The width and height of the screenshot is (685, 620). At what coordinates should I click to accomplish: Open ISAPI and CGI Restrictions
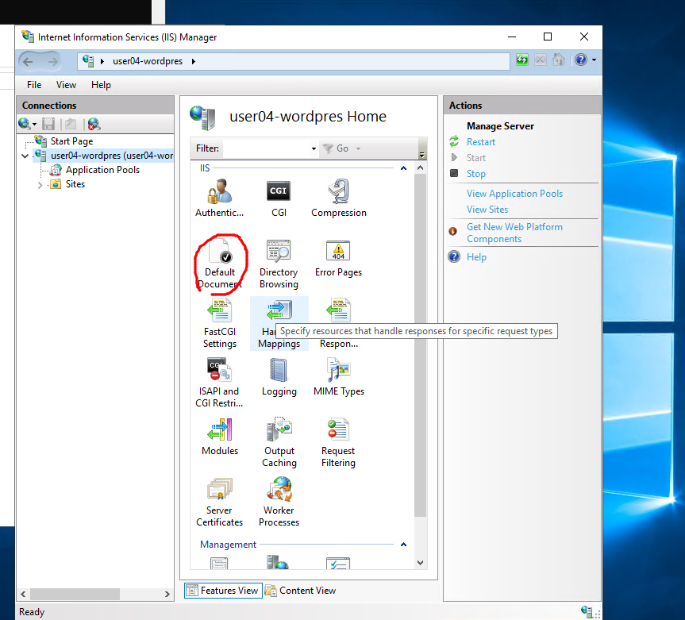tap(219, 383)
